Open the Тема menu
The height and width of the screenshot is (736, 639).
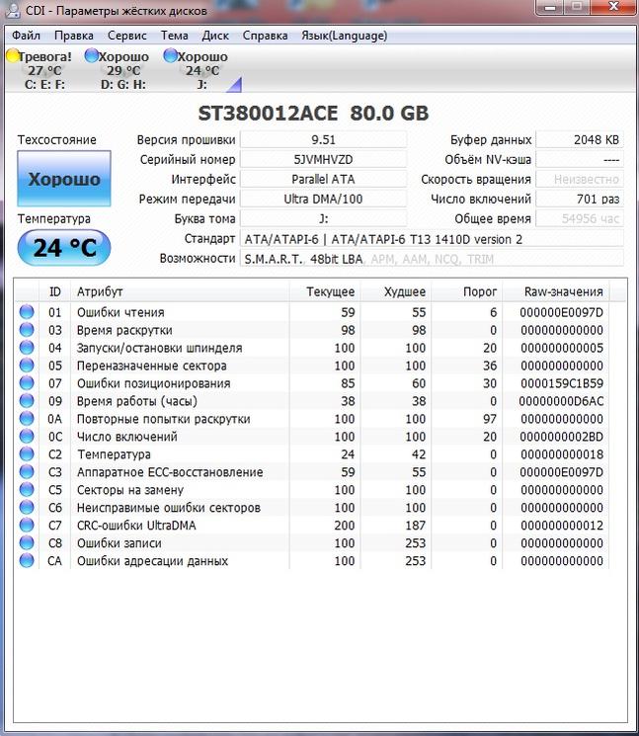pyautogui.click(x=175, y=36)
